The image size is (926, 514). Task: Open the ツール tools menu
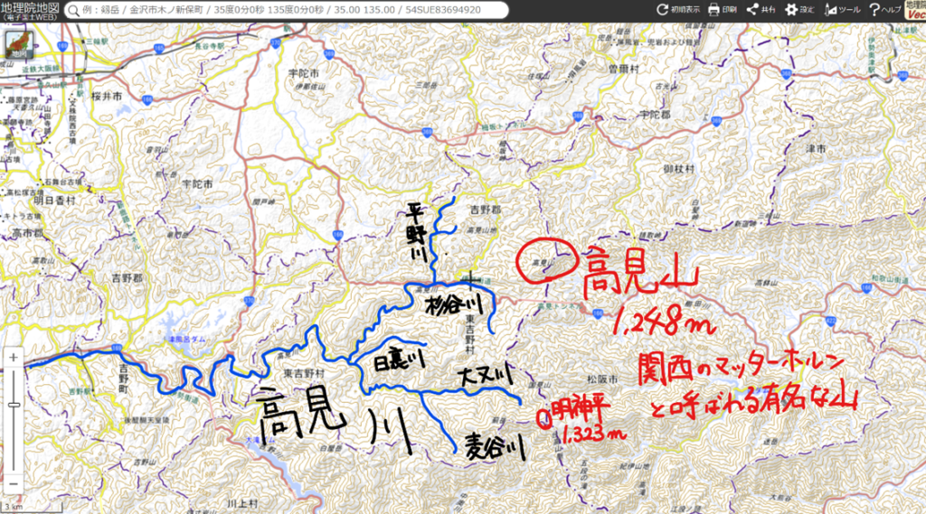click(844, 10)
